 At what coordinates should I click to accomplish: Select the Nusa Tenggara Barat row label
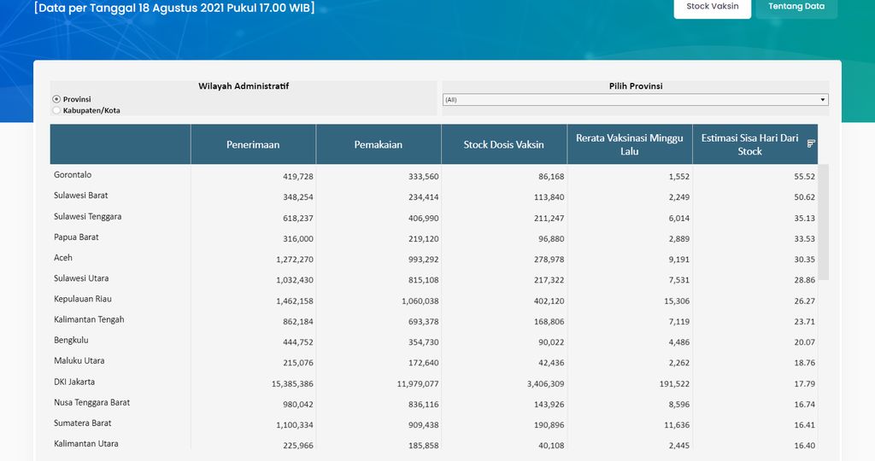pos(91,402)
